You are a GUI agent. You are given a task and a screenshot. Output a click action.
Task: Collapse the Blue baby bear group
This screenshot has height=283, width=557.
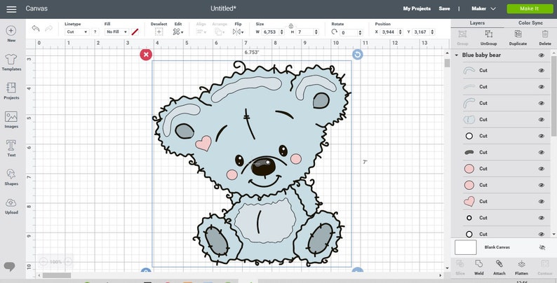[x=457, y=55]
